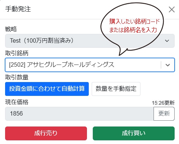The width and height of the screenshot is (179, 144).
Task: Click the 現在価格 field showing 1856
Action: pos(79,114)
